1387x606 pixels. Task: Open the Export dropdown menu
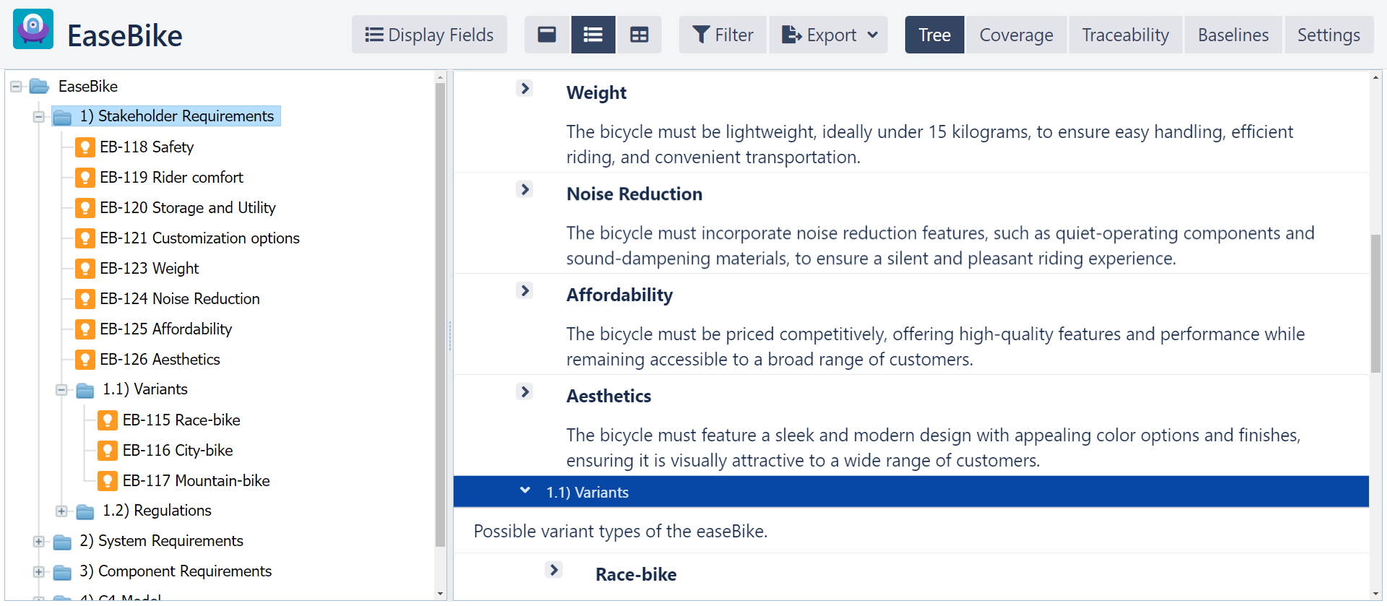click(x=829, y=35)
